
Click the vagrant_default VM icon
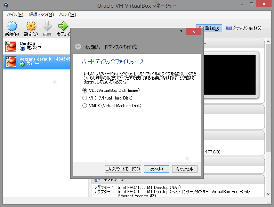coord(11,62)
